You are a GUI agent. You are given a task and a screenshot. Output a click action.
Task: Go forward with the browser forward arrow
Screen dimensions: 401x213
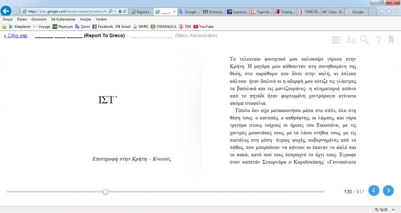(x=16, y=11)
